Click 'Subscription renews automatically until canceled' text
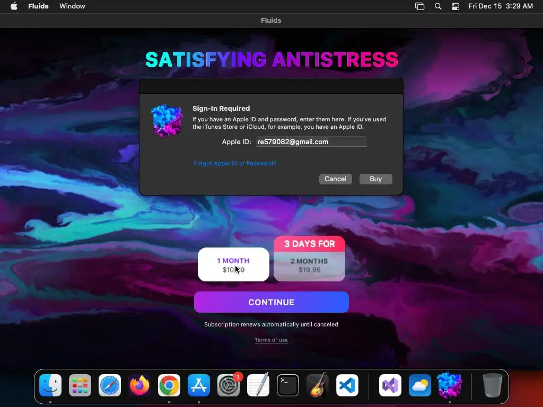 point(271,324)
